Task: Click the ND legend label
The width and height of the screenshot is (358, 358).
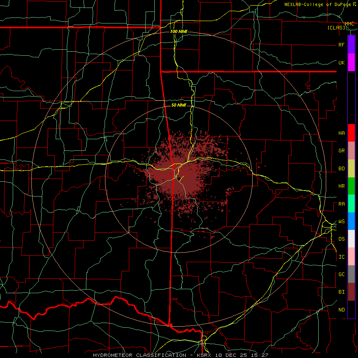Action: pyautogui.click(x=342, y=310)
